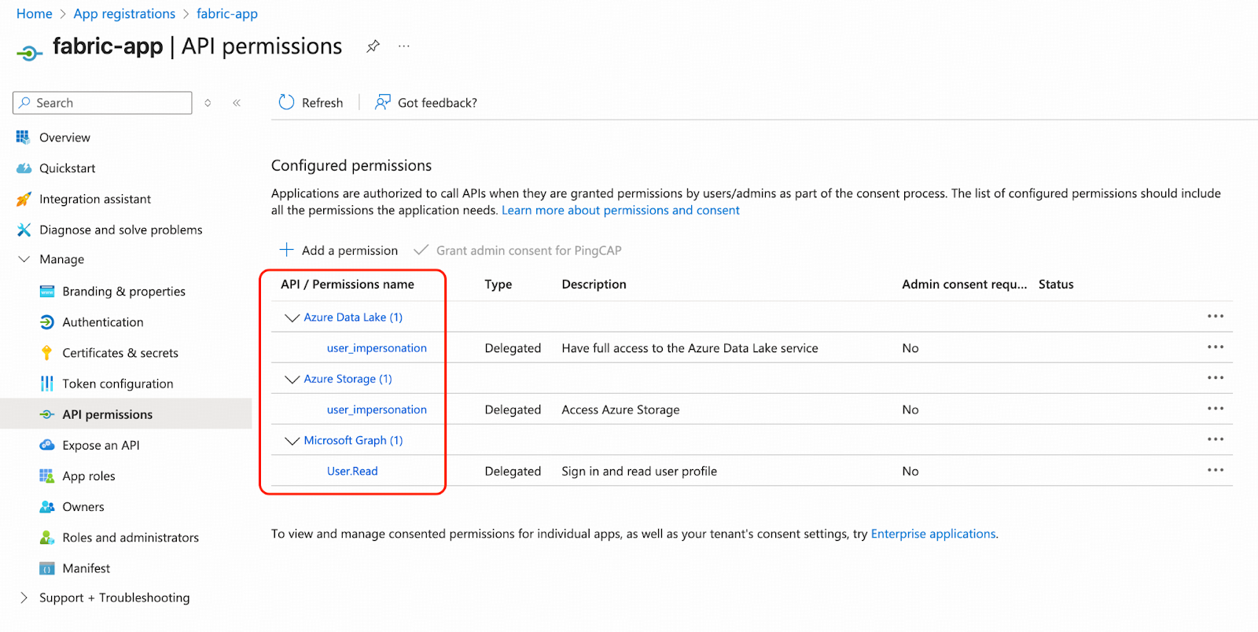Open the Enterprise applications link
This screenshot has height=632, width=1258.
[x=933, y=534]
